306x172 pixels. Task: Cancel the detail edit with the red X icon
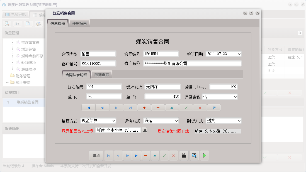point(200,107)
